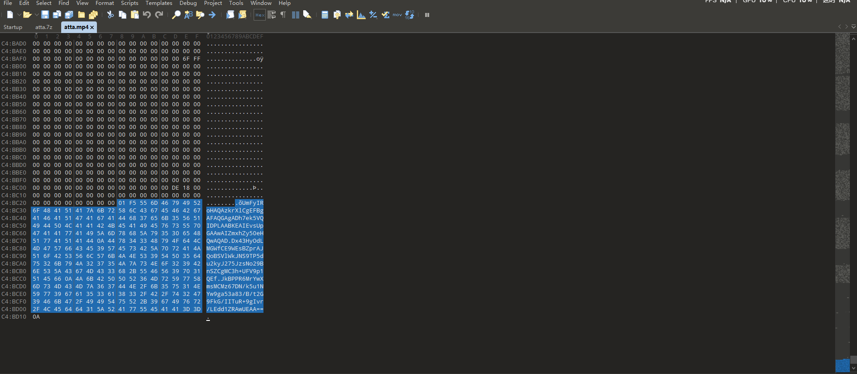The image size is (857, 374).
Task: Undo the last action
Action: pyautogui.click(x=146, y=15)
